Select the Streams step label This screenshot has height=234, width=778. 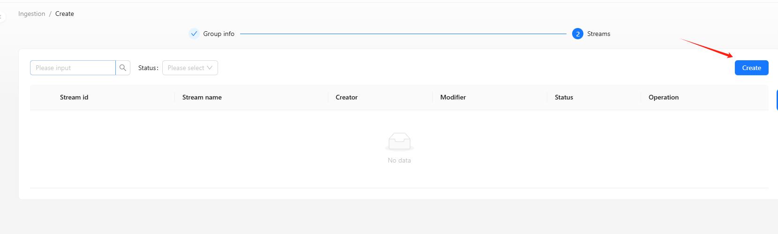click(x=598, y=34)
